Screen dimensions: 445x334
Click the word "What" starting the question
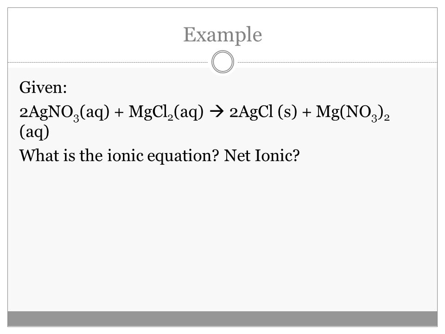click(x=39, y=156)
